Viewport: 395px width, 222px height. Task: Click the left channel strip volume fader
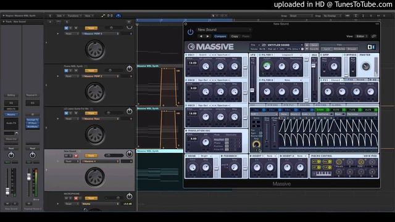click(7, 192)
